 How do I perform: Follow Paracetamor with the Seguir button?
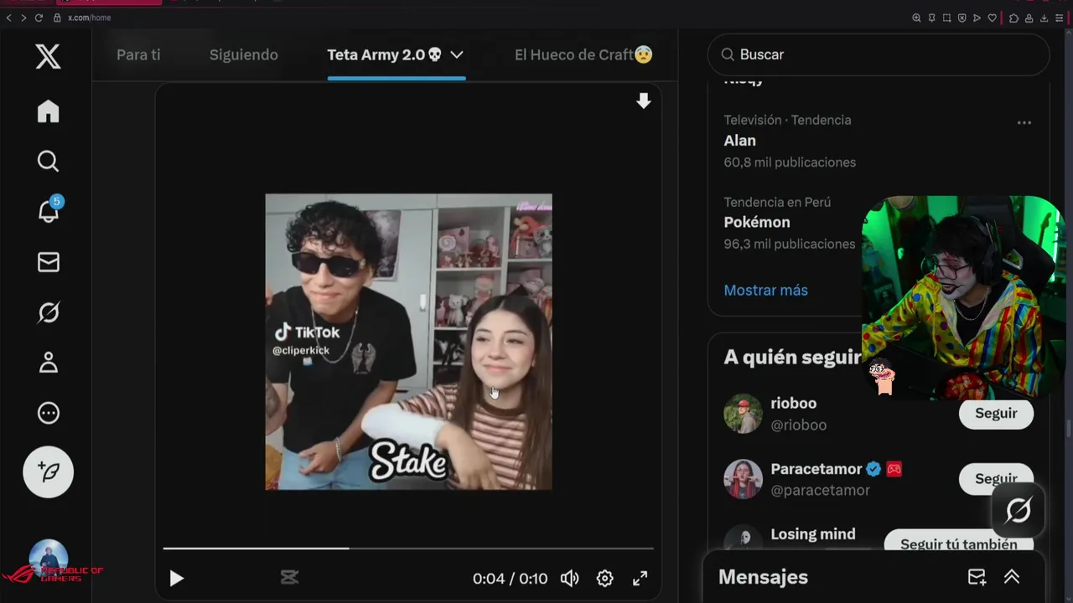[x=996, y=478]
